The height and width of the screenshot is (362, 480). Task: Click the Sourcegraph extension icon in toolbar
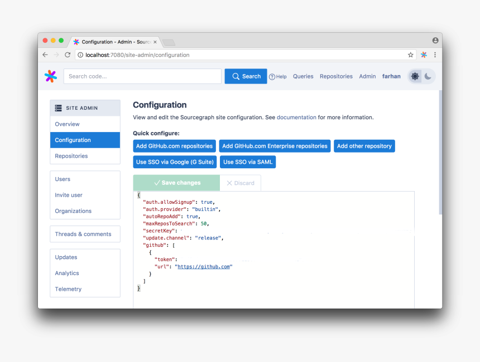coord(424,55)
